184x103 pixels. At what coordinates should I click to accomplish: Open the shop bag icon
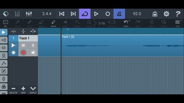[155, 14]
